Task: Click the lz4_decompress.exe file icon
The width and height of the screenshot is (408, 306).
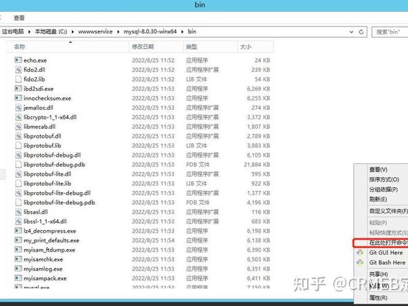Action: [x=18, y=231]
